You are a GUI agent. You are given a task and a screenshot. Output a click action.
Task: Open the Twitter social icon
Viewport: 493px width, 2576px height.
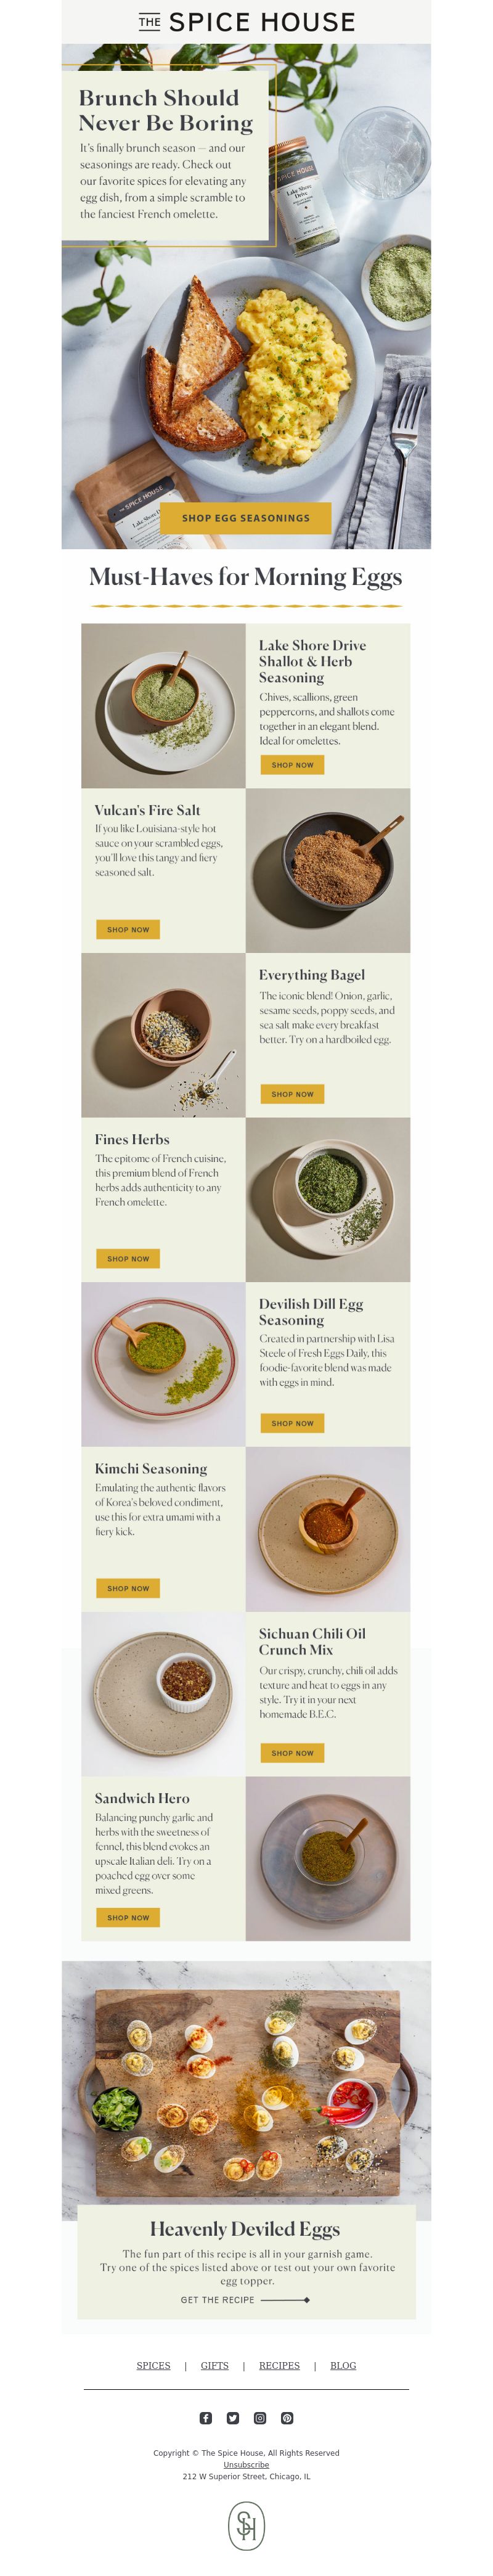point(233,2418)
